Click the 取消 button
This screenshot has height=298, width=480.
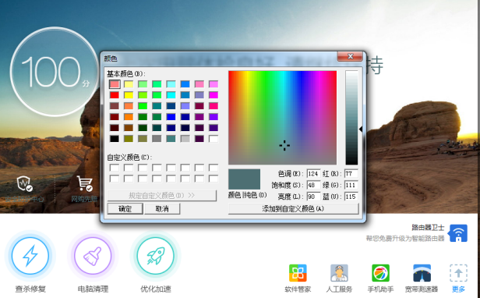(162, 209)
